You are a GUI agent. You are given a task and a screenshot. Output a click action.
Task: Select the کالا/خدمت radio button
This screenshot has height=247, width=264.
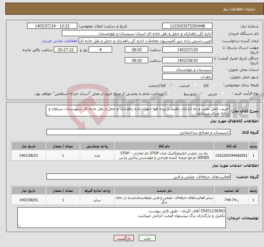pyautogui.click(x=171, y=85)
